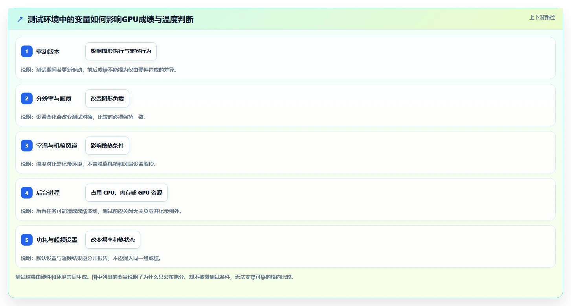Click the note about updating drivers during testing
571x306 pixels.
tap(99, 70)
